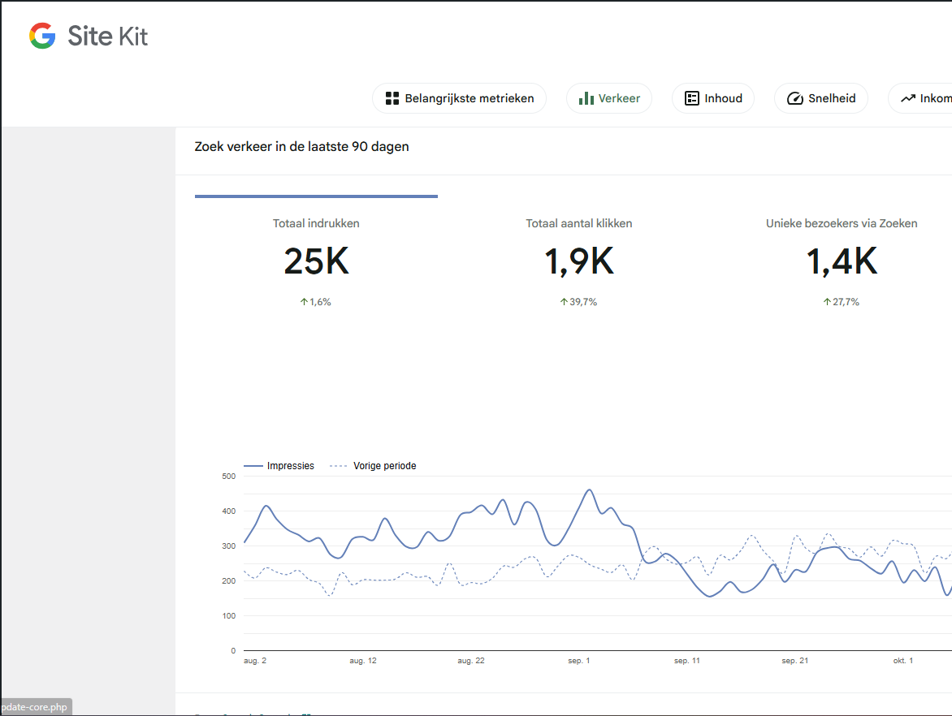Screen dimensions: 952x716
Task: Click the Impressies legend entry
Action: click(x=290, y=466)
